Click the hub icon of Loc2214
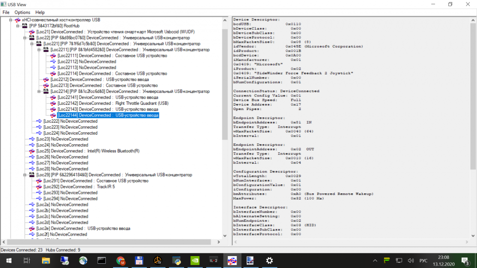This screenshot has width=477, height=268. 46,91
